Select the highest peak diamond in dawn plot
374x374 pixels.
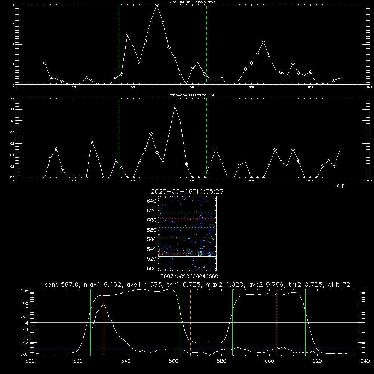click(157, 5)
